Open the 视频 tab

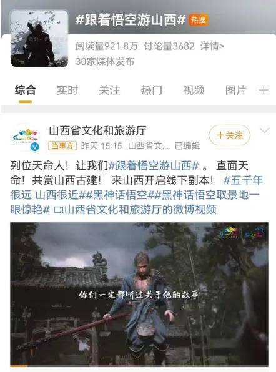point(194,91)
